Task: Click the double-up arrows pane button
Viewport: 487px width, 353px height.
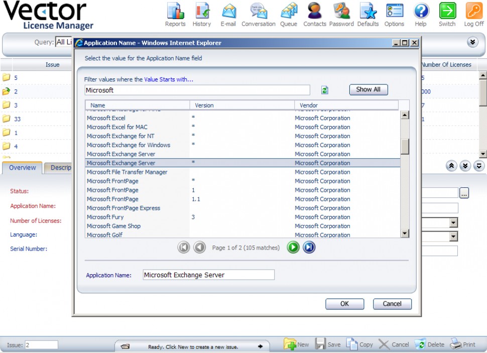Action: click(451, 166)
